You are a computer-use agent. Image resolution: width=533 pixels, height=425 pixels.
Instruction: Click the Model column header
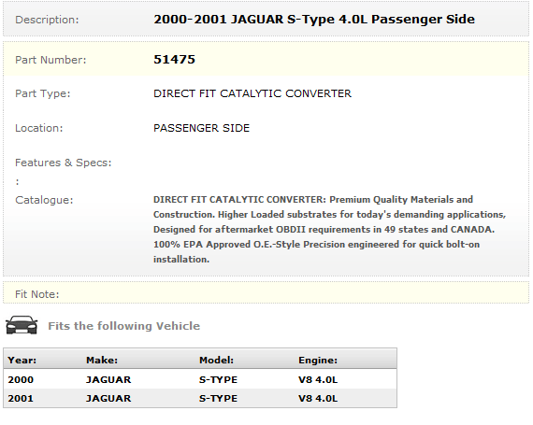coord(216,360)
